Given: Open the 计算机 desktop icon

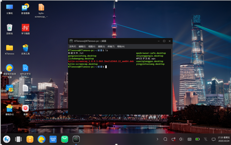Looking at the screenshot, I should (10, 9).
